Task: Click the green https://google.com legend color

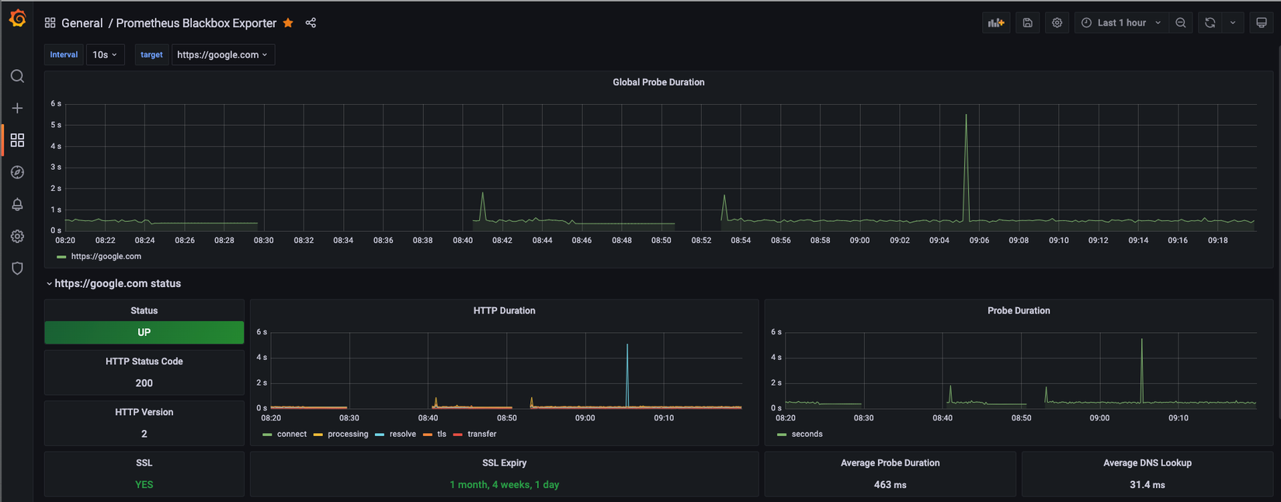Action: point(61,257)
